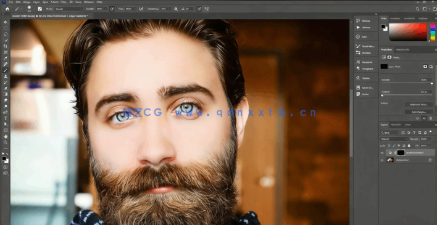Select the Brush tool in the left toolbar
The height and width of the screenshot is (225, 437).
(x=6, y=70)
